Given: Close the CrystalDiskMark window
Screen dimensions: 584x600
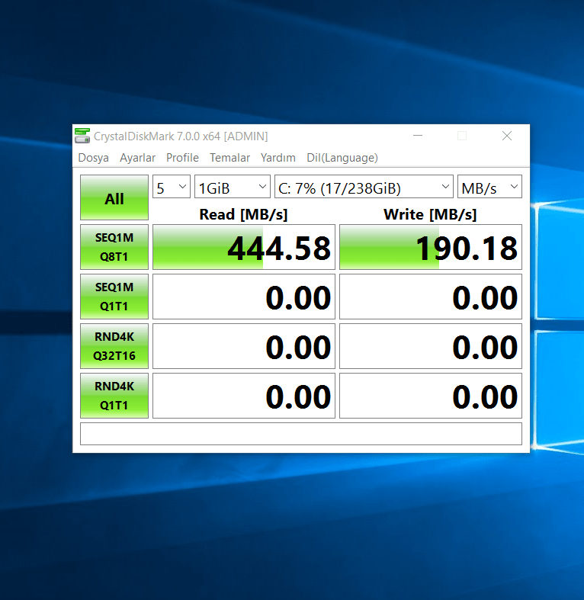Looking at the screenshot, I should (507, 136).
